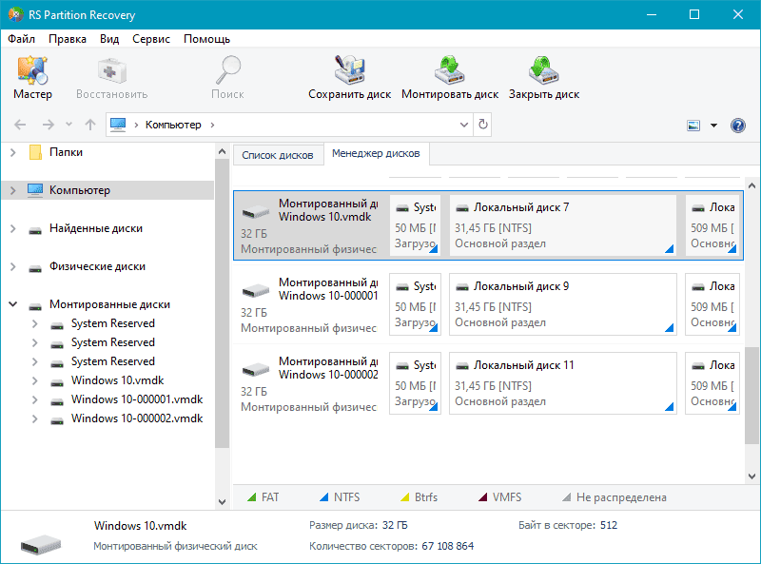The width and height of the screenshot is (761, 564).
Task: Click Сохранить диск toolbar icon
Action: click(x=349, y=70)
